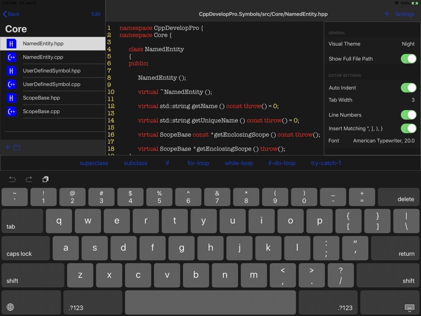Tap the tab key
Viewport: 421px width, 316px height.
coord(22,221)
